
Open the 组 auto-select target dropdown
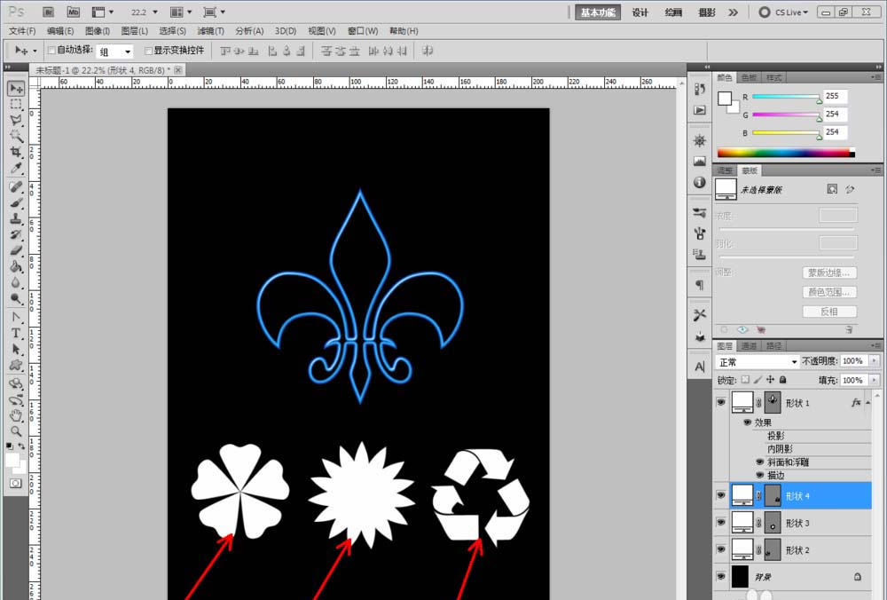pyautogui.click(x=114, y=51)
